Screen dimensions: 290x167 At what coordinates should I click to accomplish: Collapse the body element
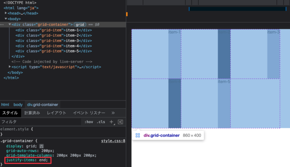(x=6, y=19)
